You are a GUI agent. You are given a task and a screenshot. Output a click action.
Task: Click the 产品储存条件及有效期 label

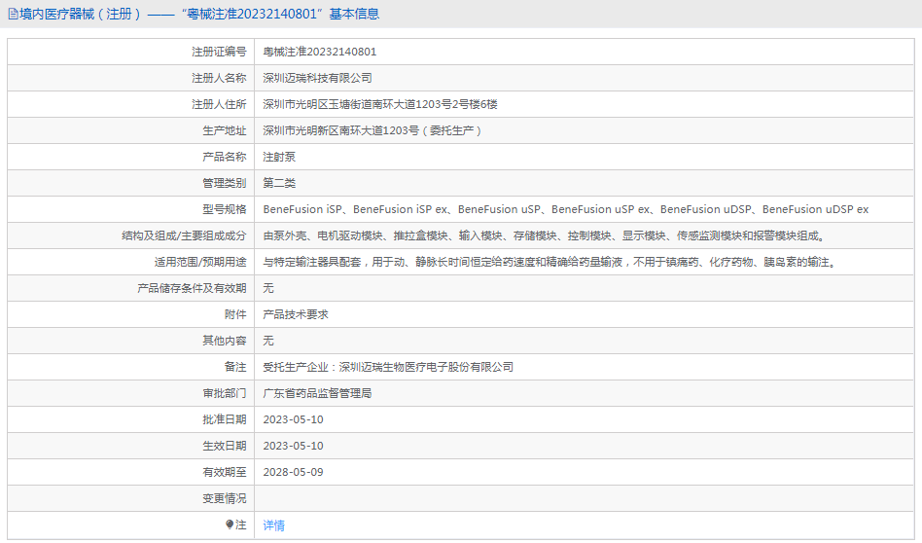(x=192, y=288)
